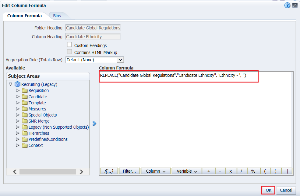Open the Variable dropdown button
Viewport: 300px width, 196px height.
[x=187, y=171]
